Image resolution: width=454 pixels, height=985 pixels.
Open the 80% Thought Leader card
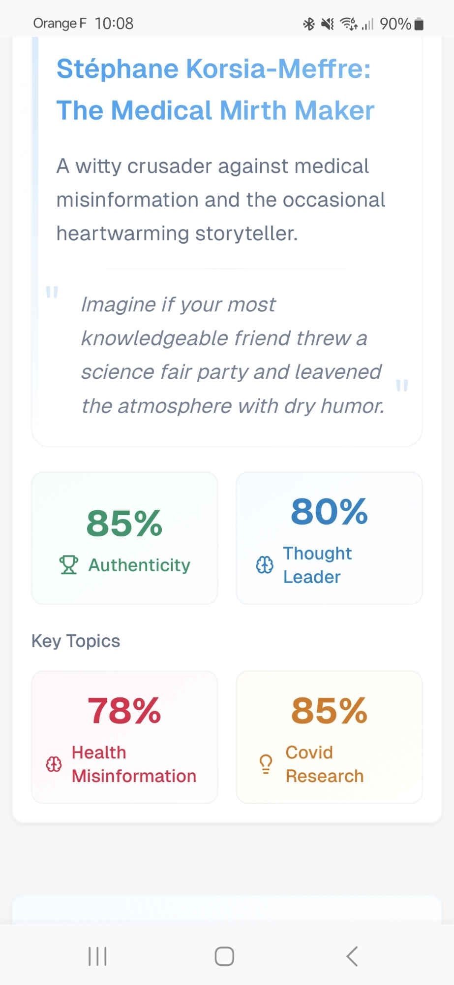(329, 538)
